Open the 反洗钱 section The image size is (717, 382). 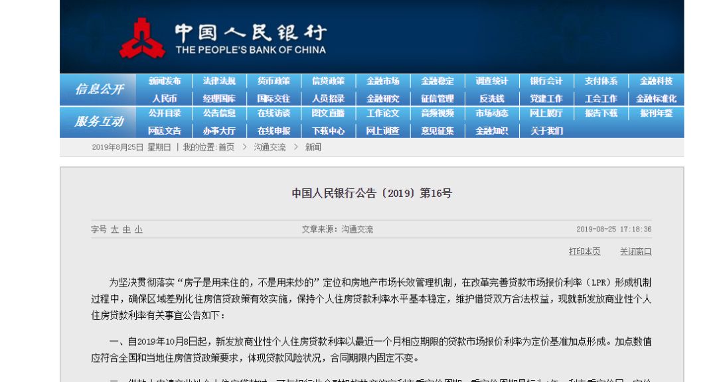point(491,99)
